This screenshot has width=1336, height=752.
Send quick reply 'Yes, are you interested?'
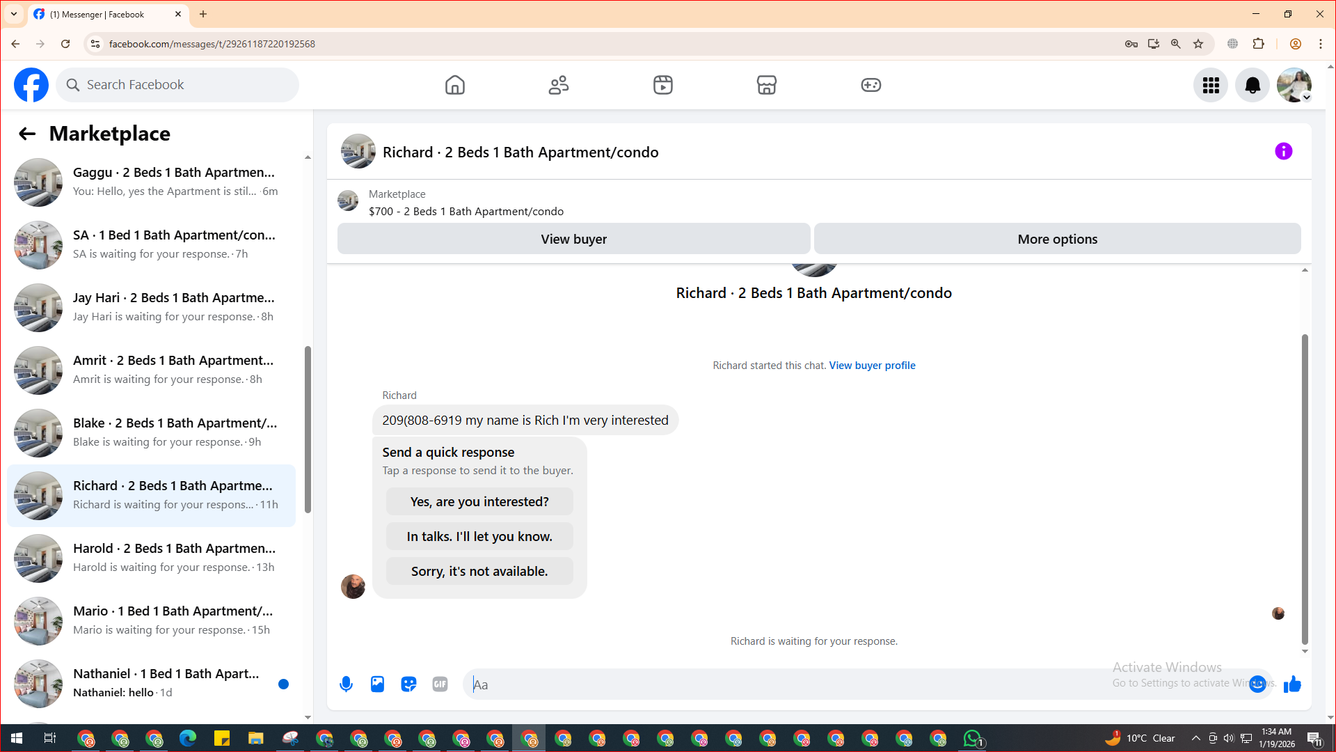pos(479,501)
